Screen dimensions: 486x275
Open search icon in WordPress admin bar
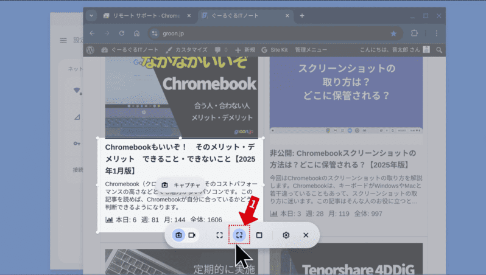(439, 50)
